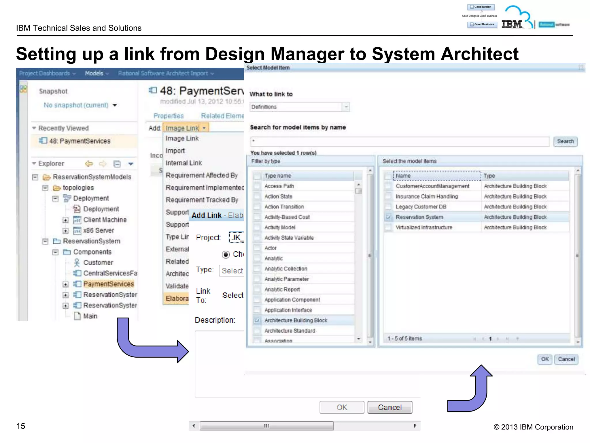Click the collapse-all icon in Explorer header

(x=117, y=164)
